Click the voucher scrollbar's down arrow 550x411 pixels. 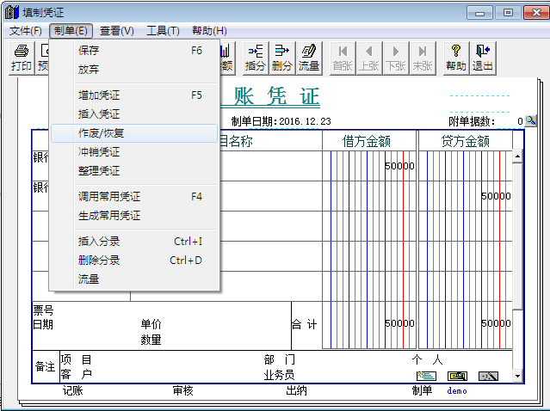click(516, 376)
